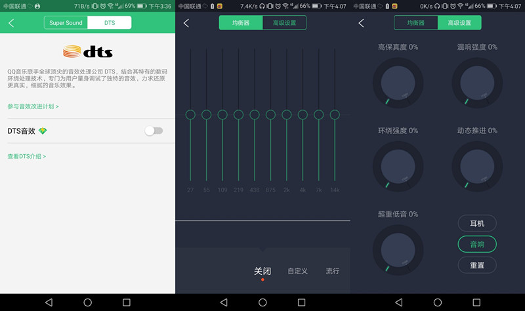This screenshot has width=525, height=311.
Task: Click the 109 Hz equalizer slider handle
Action: click(x=222, y=115)
